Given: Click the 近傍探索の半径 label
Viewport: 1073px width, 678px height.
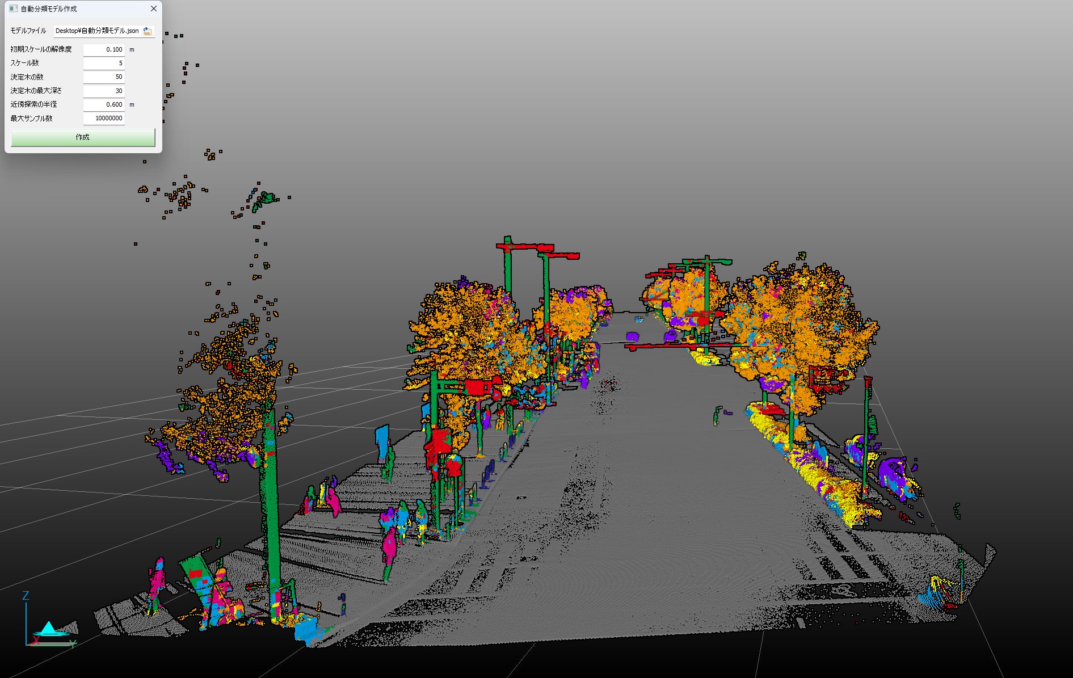Looking at the screenshot, I should tap(33, 104).
